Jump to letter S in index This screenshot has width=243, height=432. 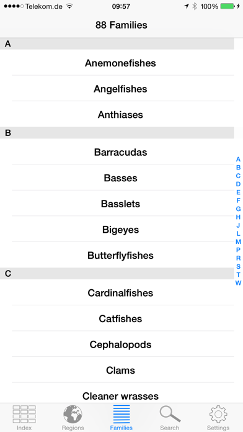[x=238, y=266]
